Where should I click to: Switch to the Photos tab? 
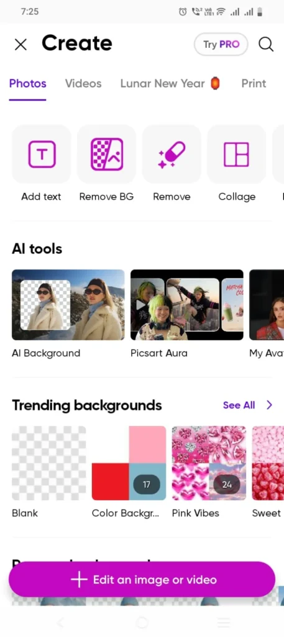[27, 84]
